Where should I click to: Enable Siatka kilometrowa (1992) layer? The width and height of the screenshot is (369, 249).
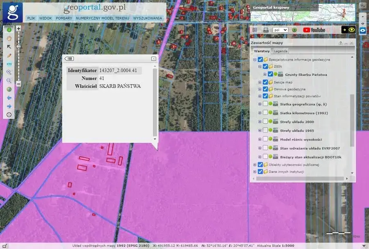pyautogui.click(x=265, y=113)
